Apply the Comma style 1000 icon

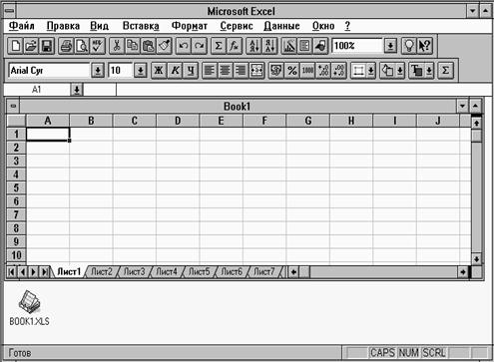[307, 71]
